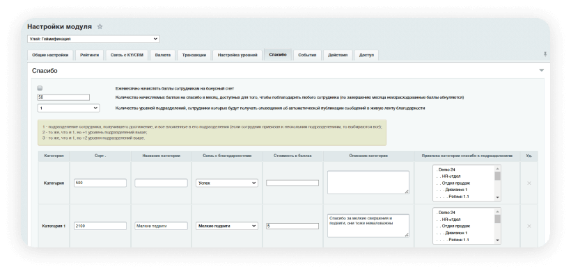
Task: Open the События tab
Action: click(307, 55)
